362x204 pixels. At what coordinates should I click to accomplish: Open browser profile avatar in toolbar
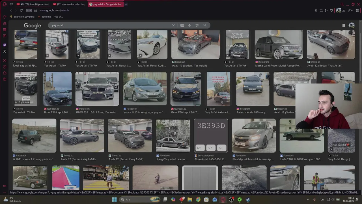pos(339,10)
